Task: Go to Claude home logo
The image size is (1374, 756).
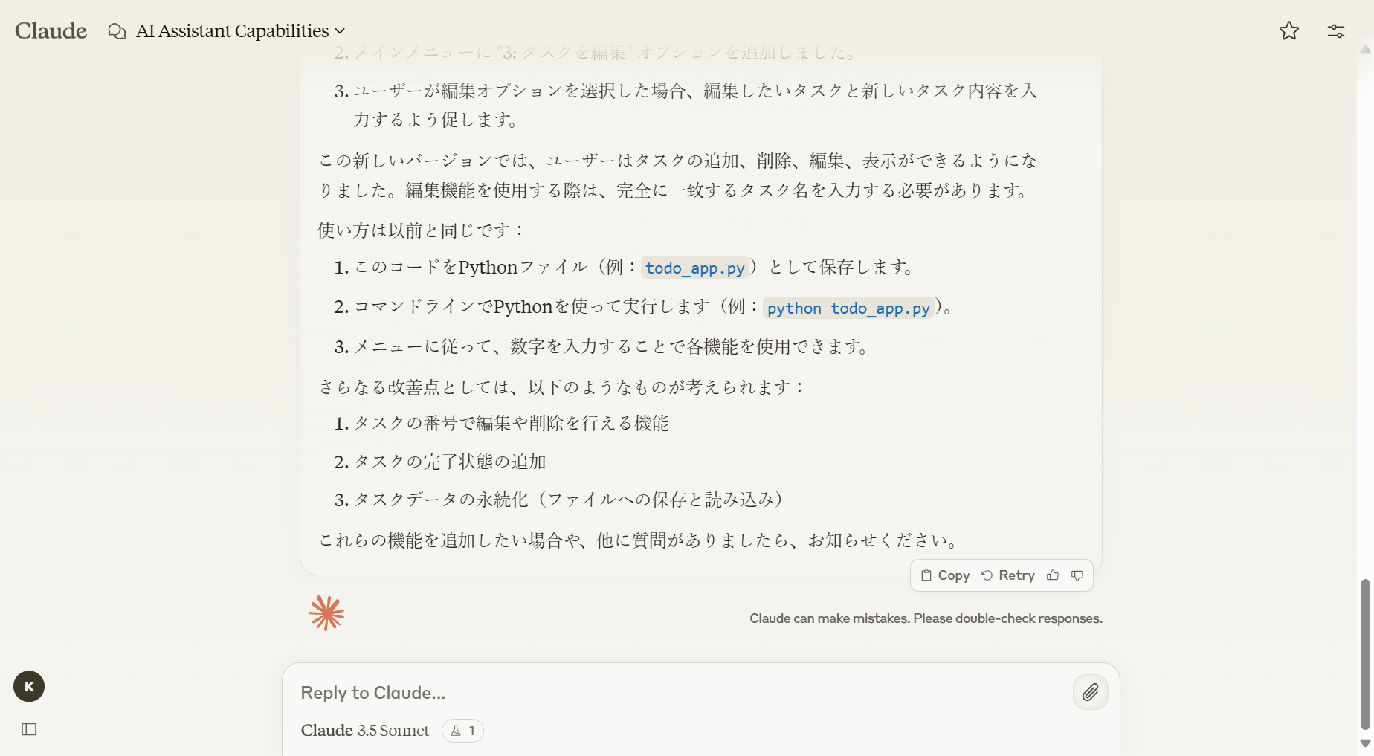Action: point(51,30)
